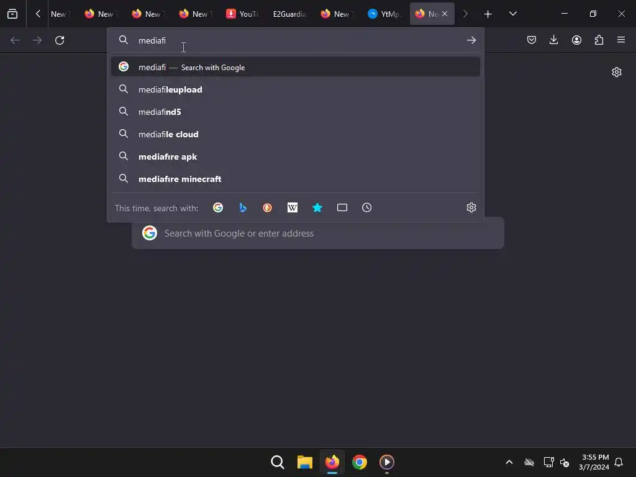Open the network status tray icon
This screenshot has height=477, width=636.
pyautogui.click(x=548, y=462)
